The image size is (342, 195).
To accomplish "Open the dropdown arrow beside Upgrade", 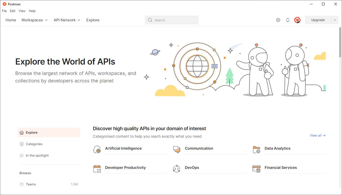I will tap(335, 20).
